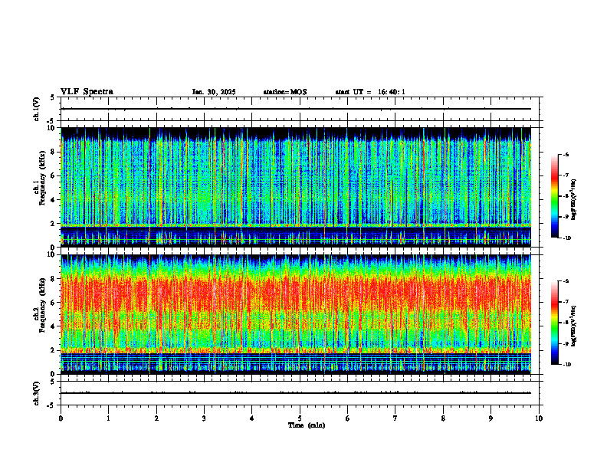Click the "-6" label on the ch.2 color scale
The height and width of the screenshot is (469, 607).
[x=566, y=281]
